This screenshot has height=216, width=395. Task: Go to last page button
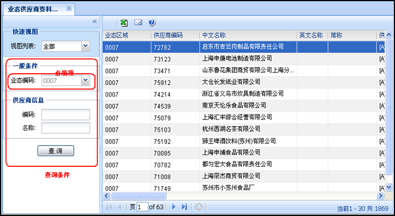184,207
